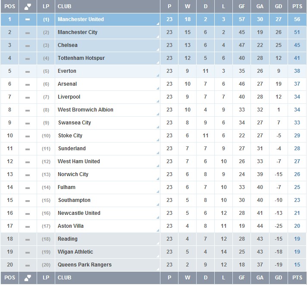Click the no-change dash icon for Sunderland

(x=28, y=149)
